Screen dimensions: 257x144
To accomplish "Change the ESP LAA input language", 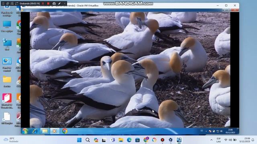I will click(218, 140).
